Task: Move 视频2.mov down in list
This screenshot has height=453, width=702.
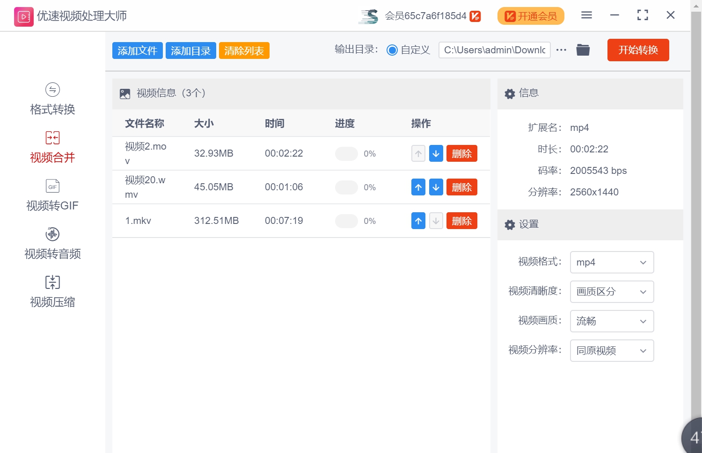Action: click(436, 154)
